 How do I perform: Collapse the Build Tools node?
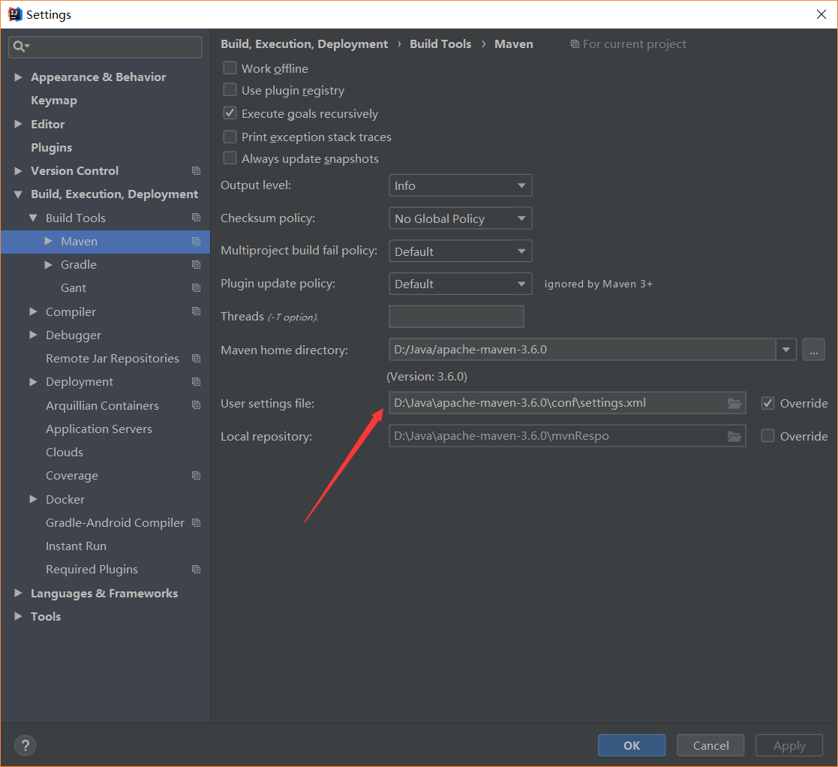[x=33, y=218]
